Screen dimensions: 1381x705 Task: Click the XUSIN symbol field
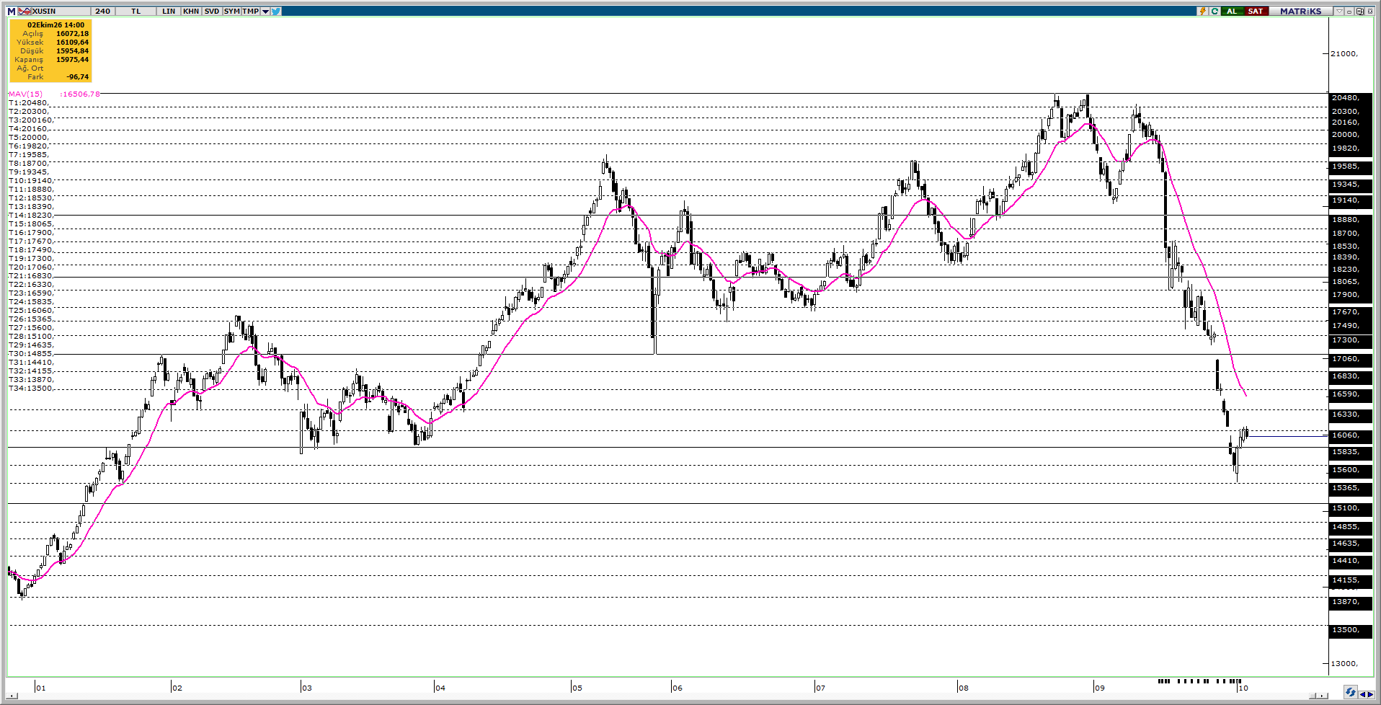point(61,12)
